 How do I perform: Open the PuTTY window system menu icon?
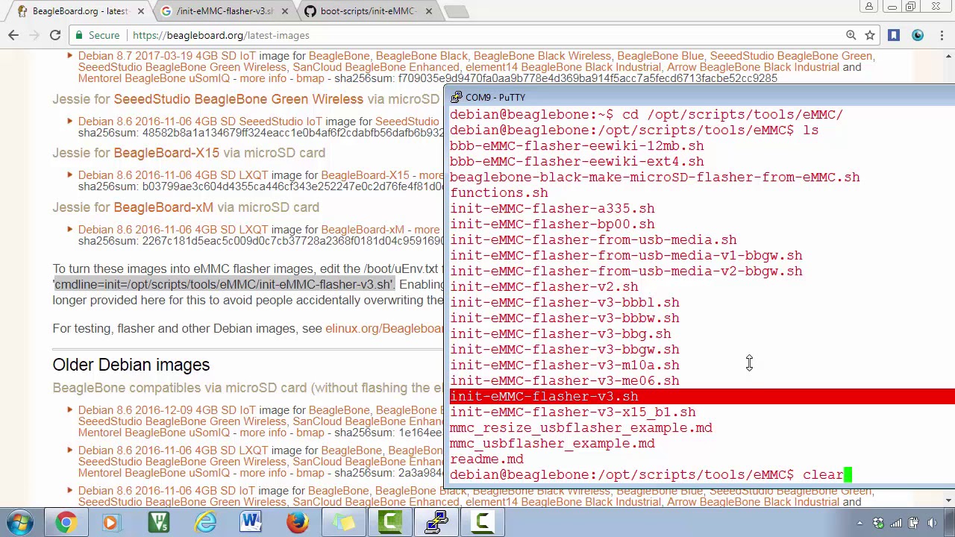coord(457,97)
